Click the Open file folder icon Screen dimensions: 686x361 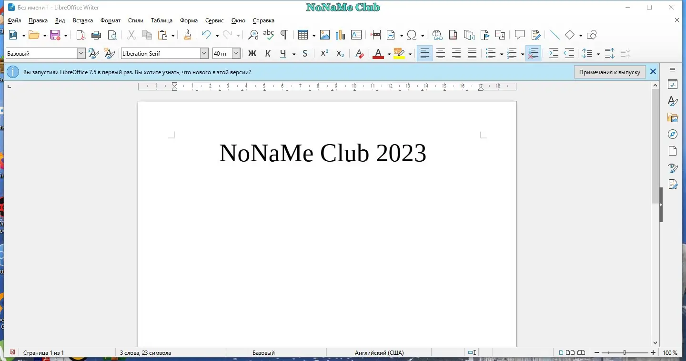pos(33,35)
